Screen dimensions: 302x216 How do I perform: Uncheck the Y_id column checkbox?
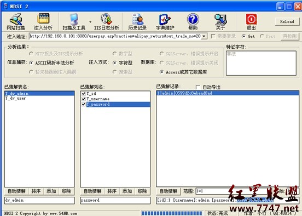coord(83,93)
